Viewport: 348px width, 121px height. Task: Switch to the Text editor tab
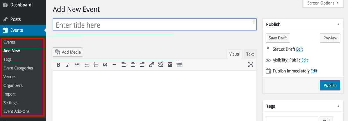(x=250, y=54)
